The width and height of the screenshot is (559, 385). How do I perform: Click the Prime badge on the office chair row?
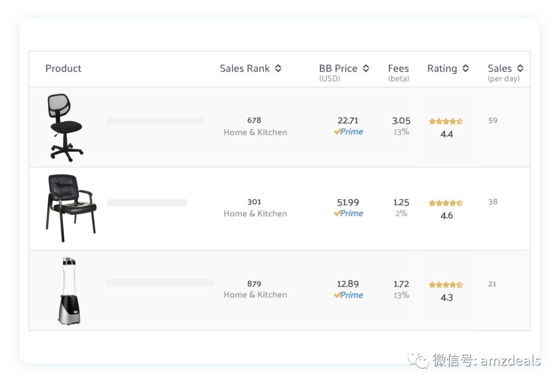[348, 131]
